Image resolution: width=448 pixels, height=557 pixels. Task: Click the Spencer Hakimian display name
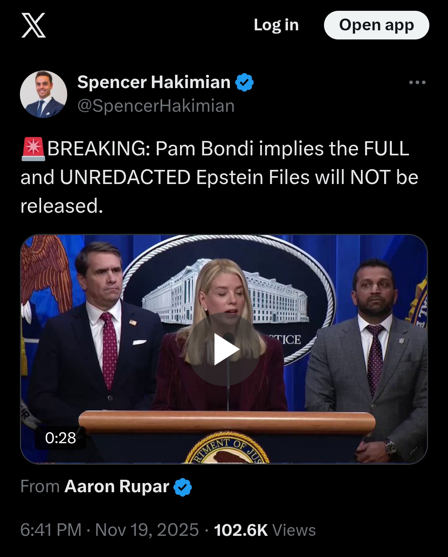[x=153, y=82]
